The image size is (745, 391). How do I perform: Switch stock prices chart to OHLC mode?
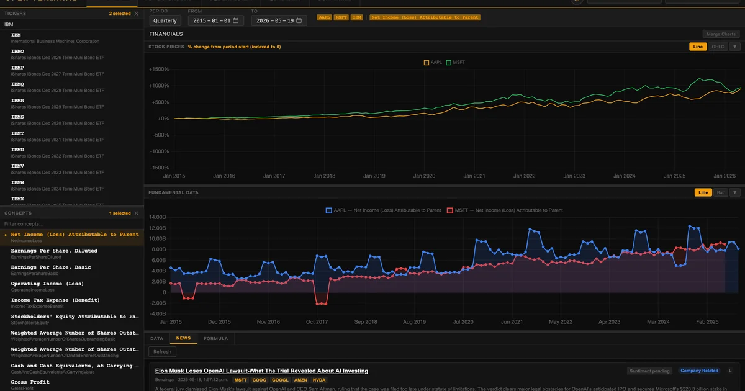[718, 47]
